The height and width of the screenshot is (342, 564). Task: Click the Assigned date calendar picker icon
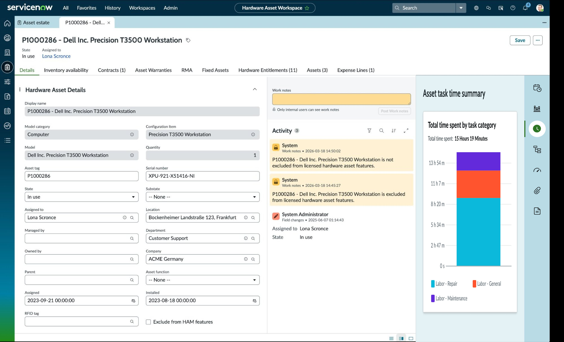(133, 301)
